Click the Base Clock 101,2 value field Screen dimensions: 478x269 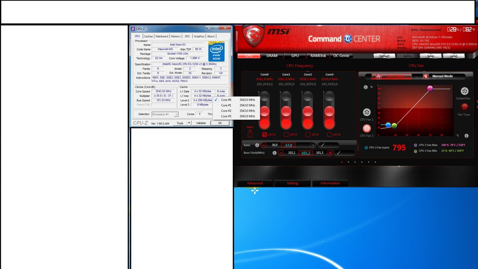(x=305, y=153)
